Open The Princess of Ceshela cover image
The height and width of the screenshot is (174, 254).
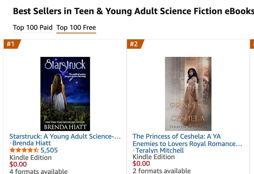click(188, 94)
